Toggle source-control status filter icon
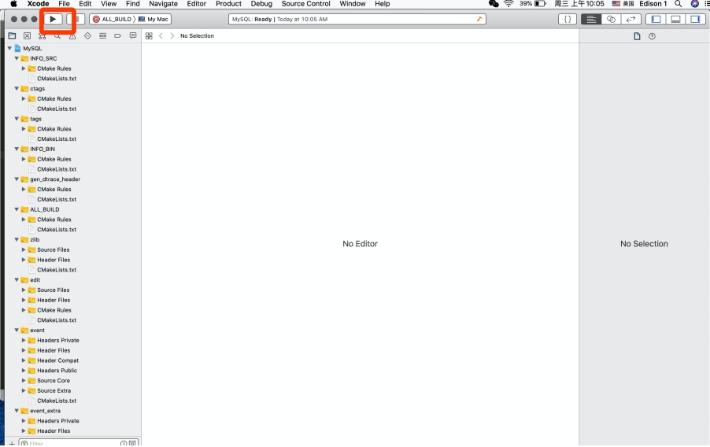This screenshot has width=710, height=447. [133, 443]
